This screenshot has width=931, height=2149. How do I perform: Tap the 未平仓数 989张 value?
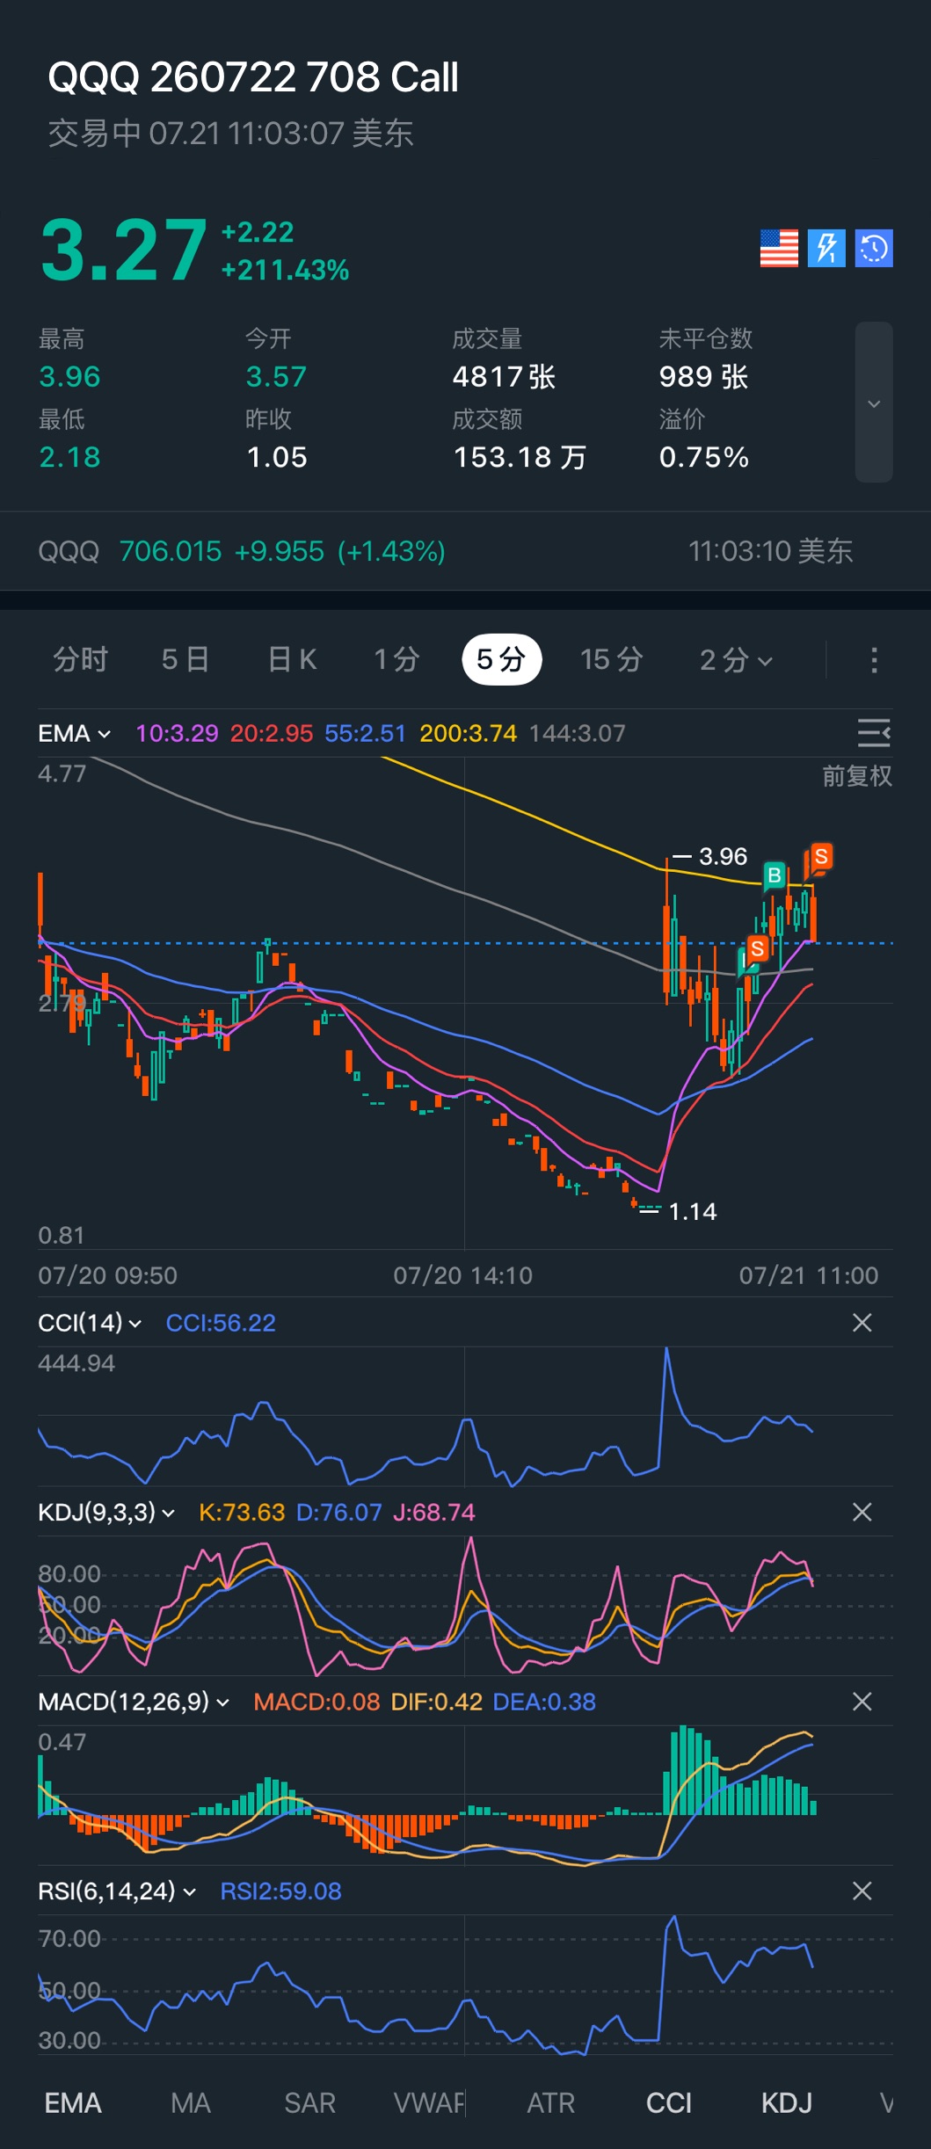tap(703, 377)
